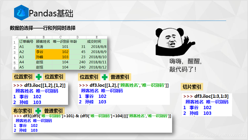Click the highlighted cell 李谷 in the spreadsheet
248x140 pixels.
[44, 52]
